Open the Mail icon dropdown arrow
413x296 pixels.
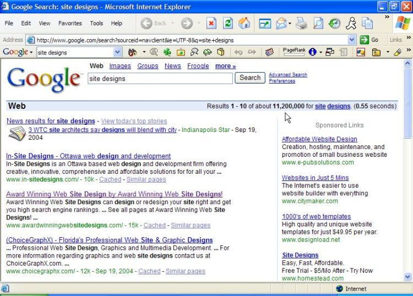[x=290, y=24]
